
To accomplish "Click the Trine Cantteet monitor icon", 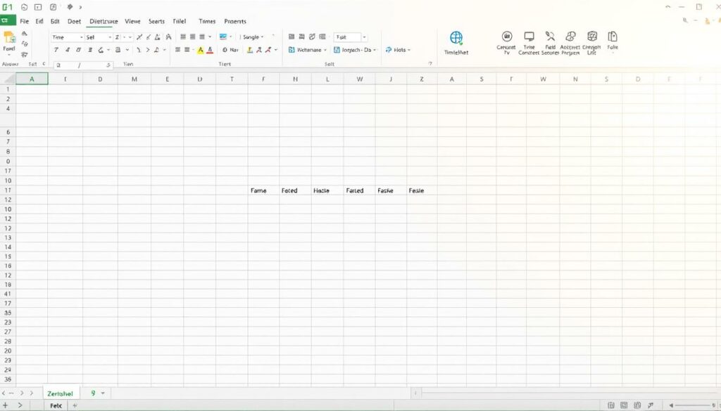I will pos(529,37).
